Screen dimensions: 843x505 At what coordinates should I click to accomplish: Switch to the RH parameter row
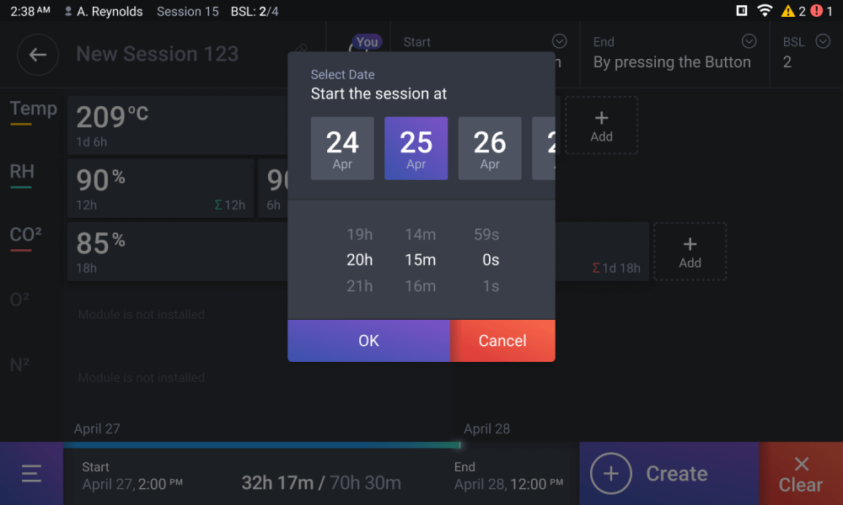tap(22, 173)
